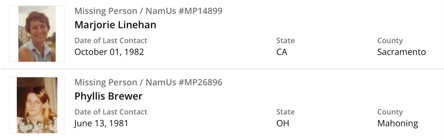Click the Mahoning county value
444x139 pixels.
397,123
